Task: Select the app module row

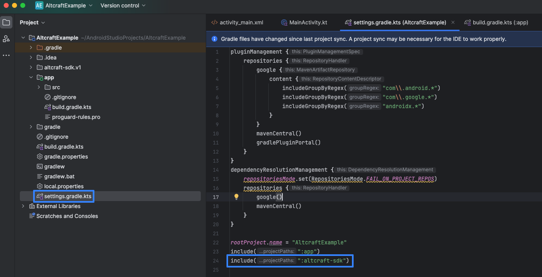Action: (x=111, y=77)
